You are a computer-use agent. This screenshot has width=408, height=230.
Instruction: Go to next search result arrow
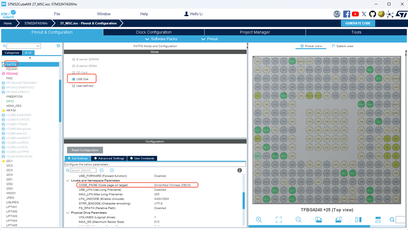point(112,170)
